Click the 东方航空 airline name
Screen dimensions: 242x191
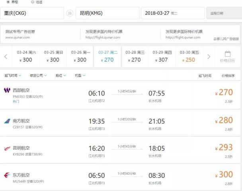click(x=21, y=175)
